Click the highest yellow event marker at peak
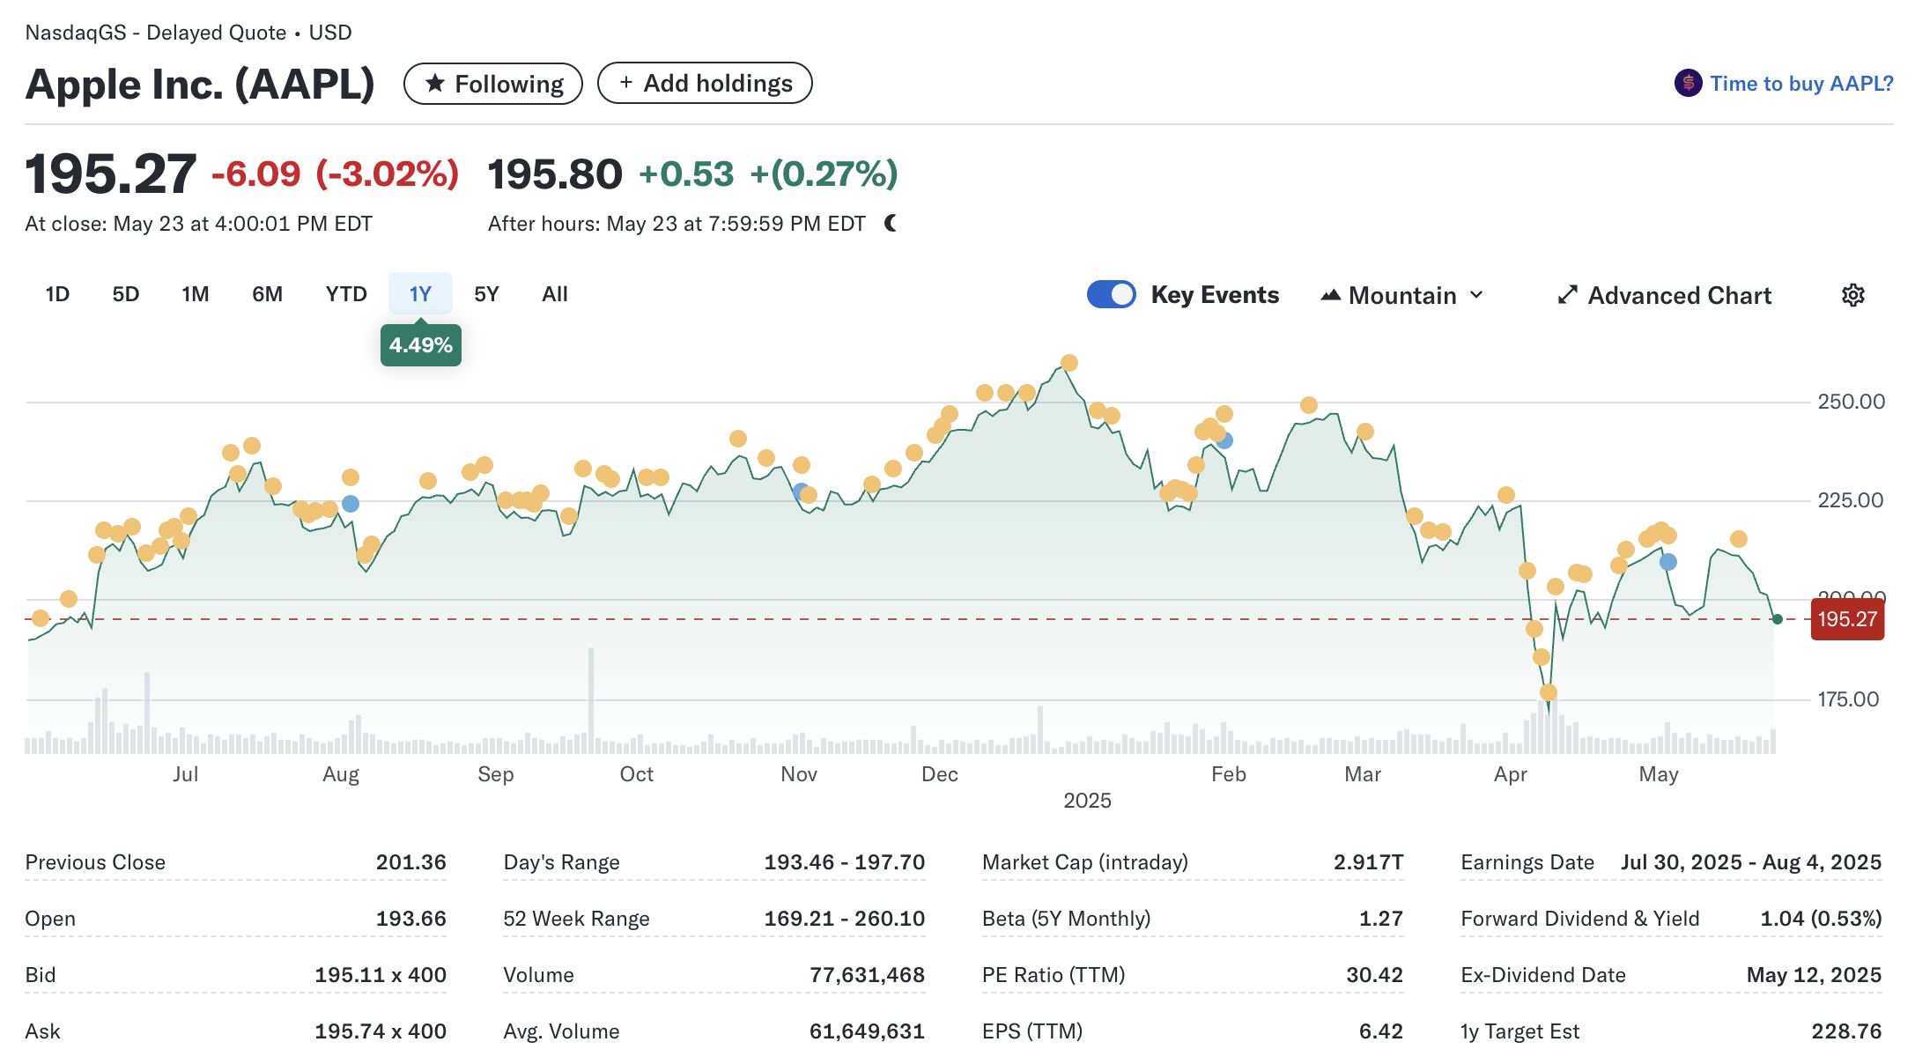This screenshot has height=1064, width=1915. (x=1068, y=363)
